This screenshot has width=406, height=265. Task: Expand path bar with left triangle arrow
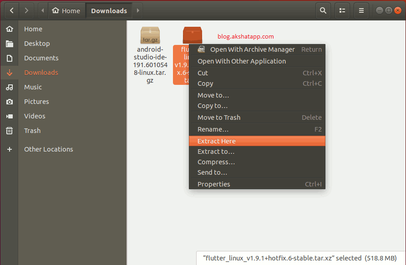click(x=43, y=10)
